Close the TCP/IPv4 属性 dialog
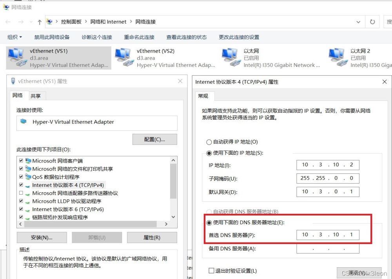Image resolution: width=392 pixels, height=279 pixels. 385,82
